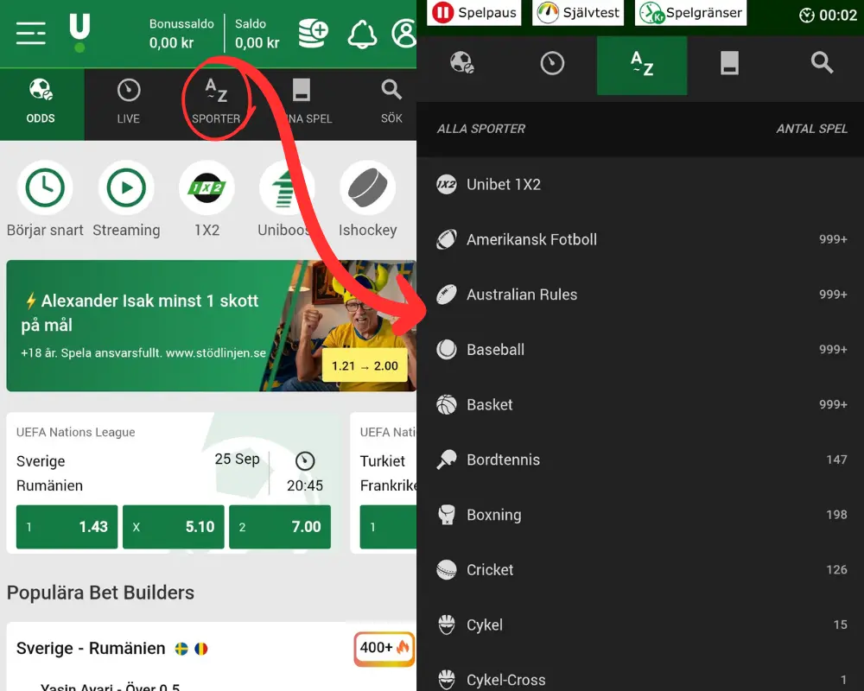Switch to the LIVE tab

(x=129, y=104)
